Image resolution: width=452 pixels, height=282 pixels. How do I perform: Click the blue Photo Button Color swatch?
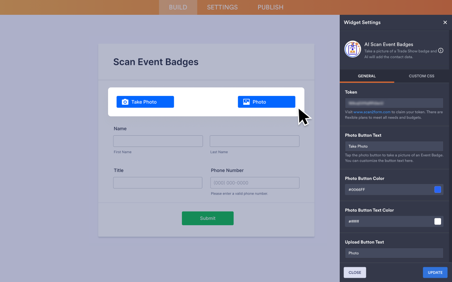pyautogui.click(x=438, y=190)
